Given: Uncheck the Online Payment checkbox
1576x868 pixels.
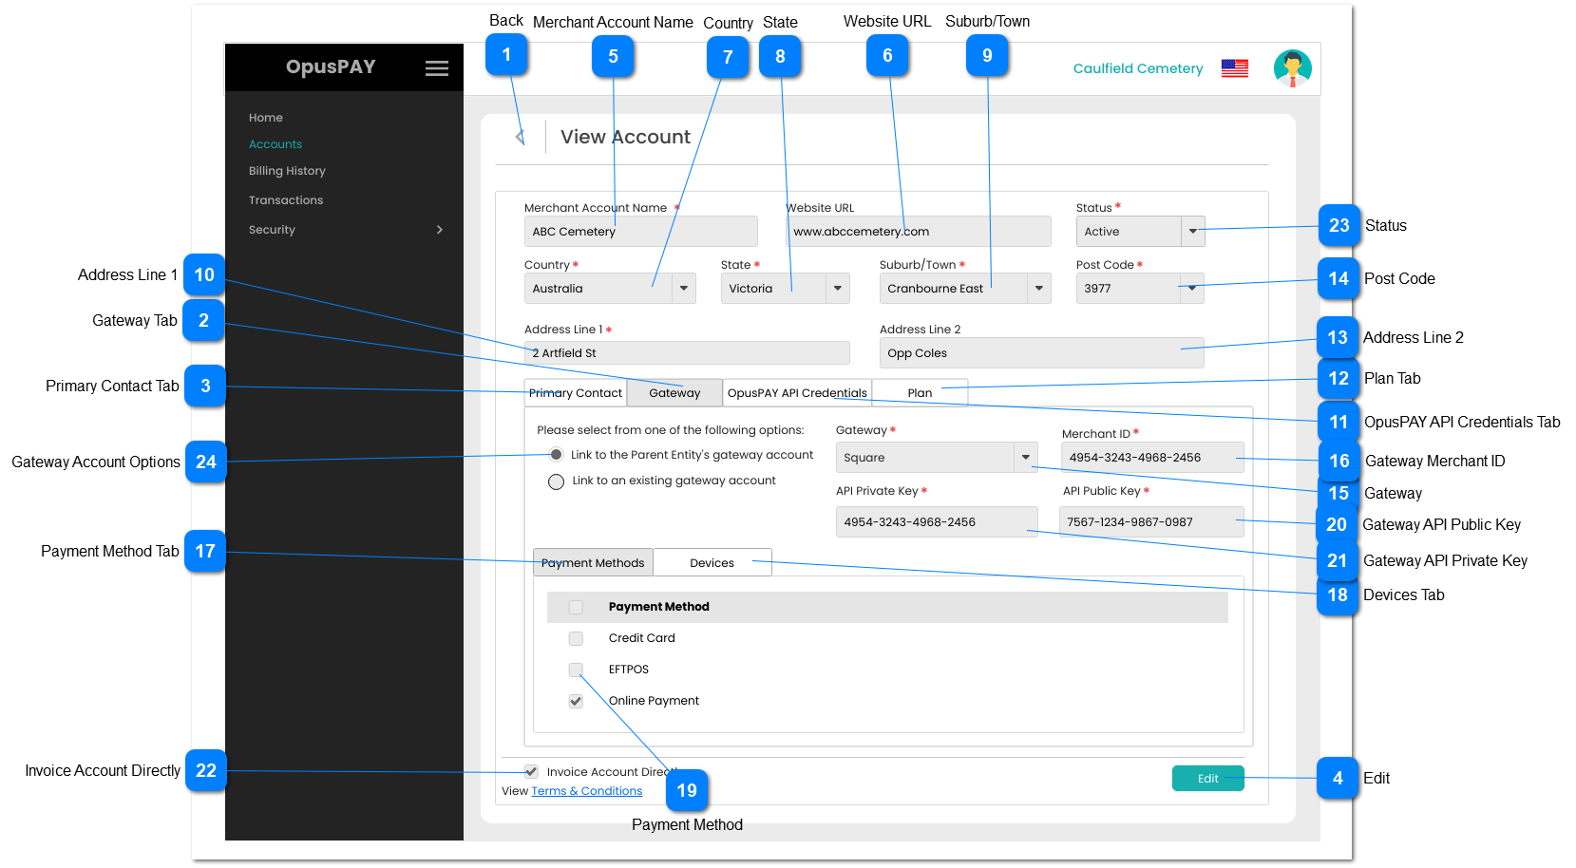Looking at the screenshot, I should point(576,702).
